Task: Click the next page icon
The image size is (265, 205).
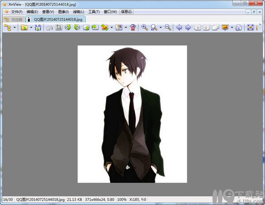Action: [206, 27]
